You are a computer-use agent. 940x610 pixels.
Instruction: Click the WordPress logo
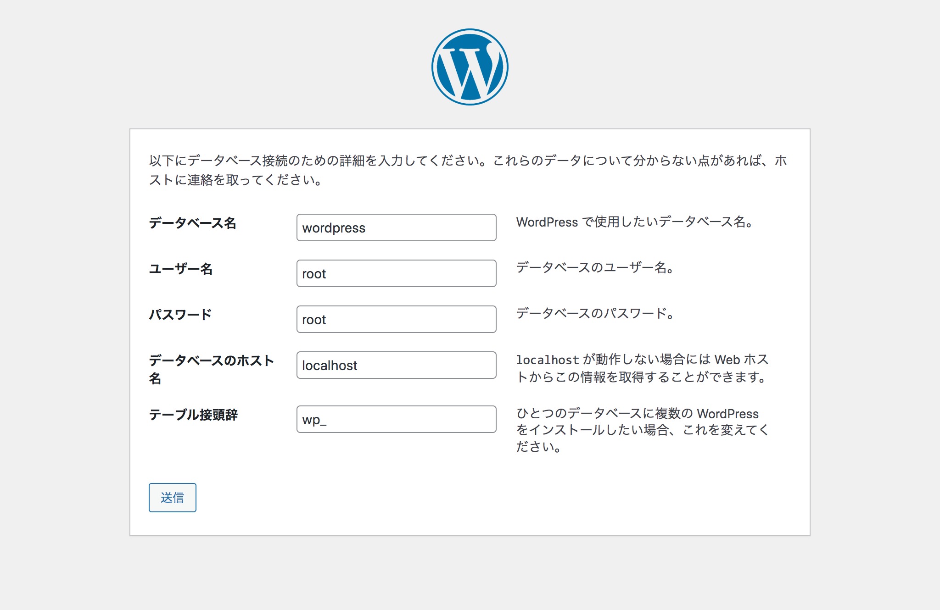(x=470, y=67)
